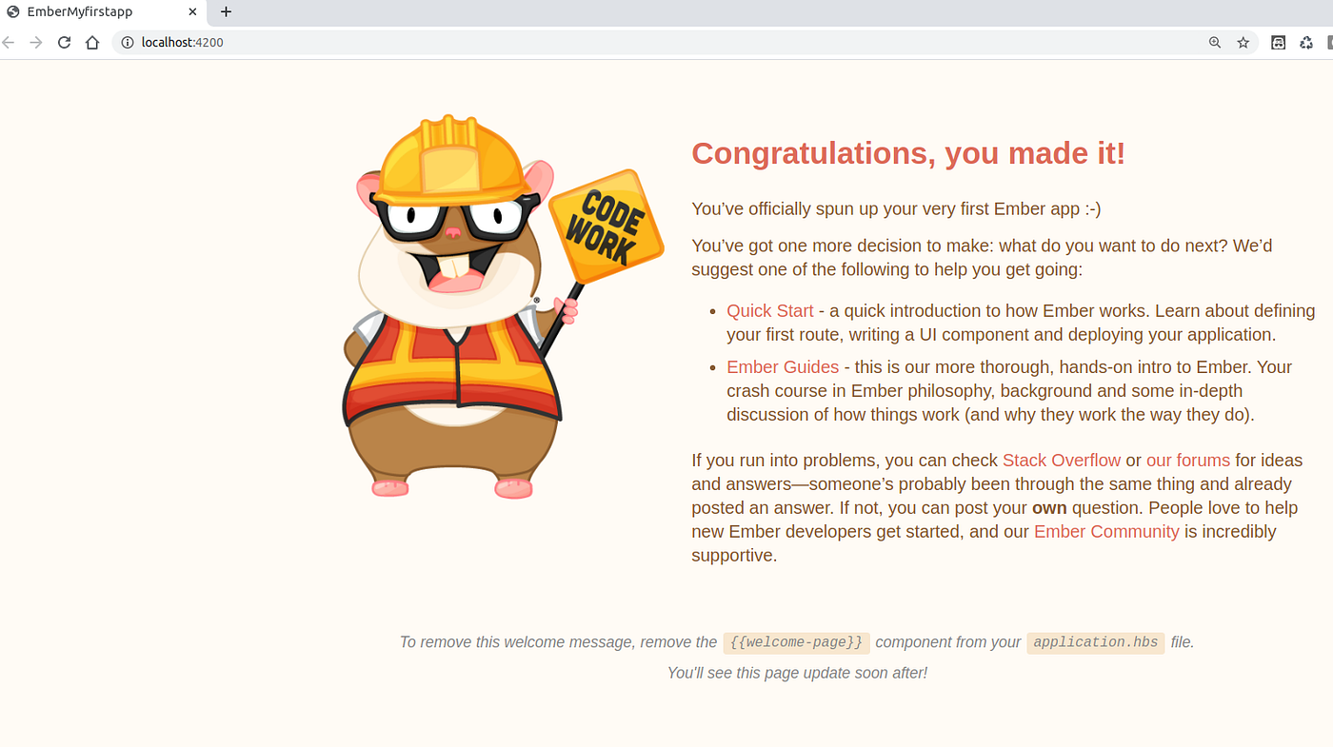Reload the localhost page
This screenshot has height=747, width=1333.
click(x=64, y=43)
